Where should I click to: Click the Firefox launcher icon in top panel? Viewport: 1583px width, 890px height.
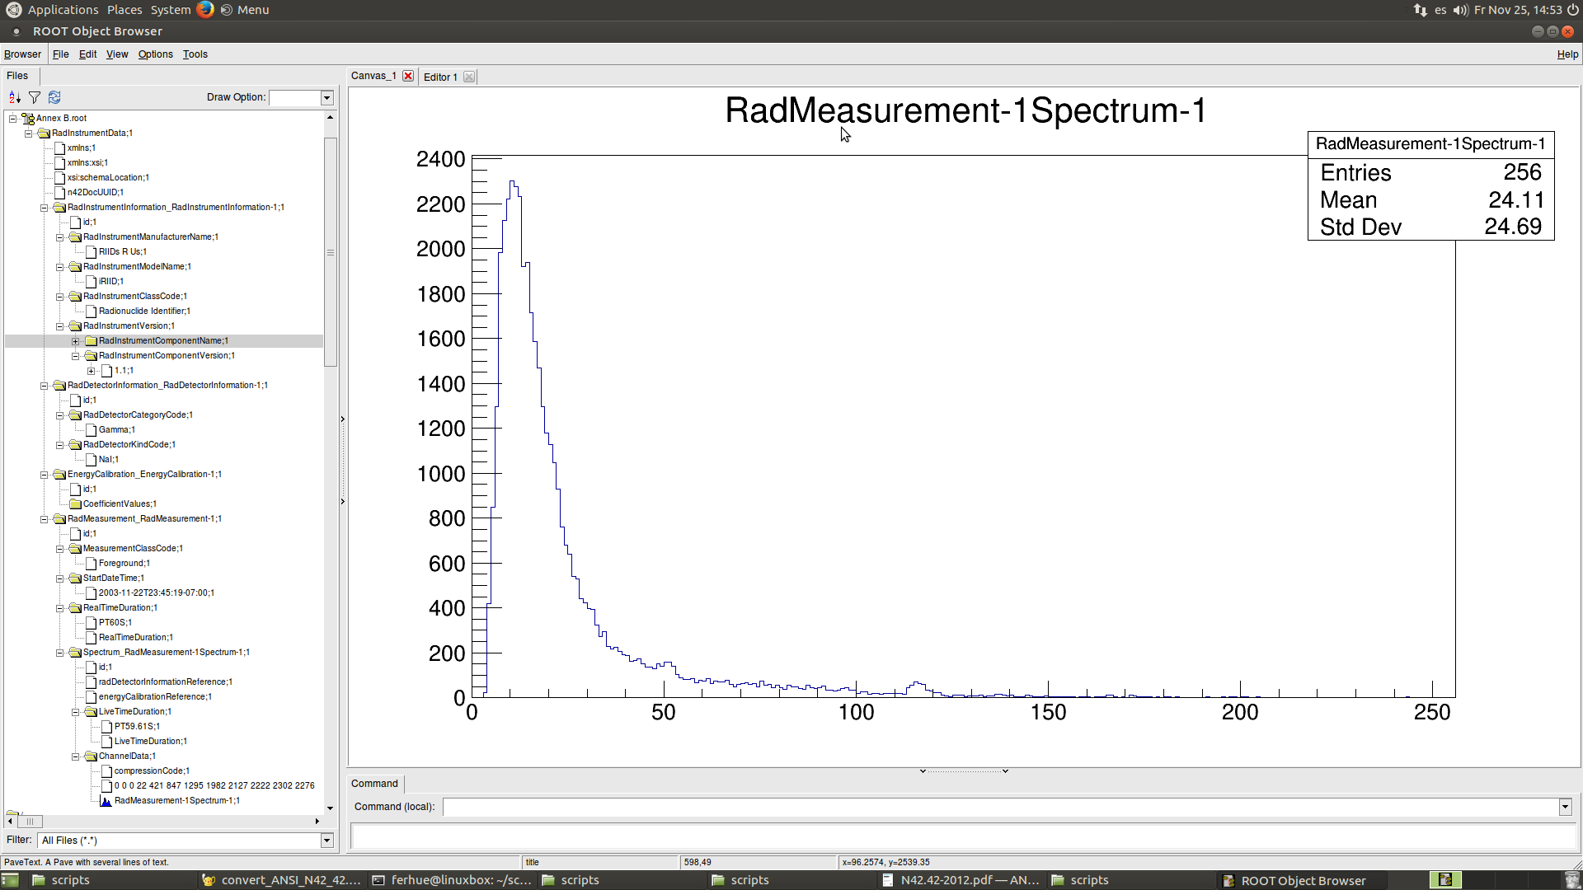pyautogui.click(x=205, y=10)
